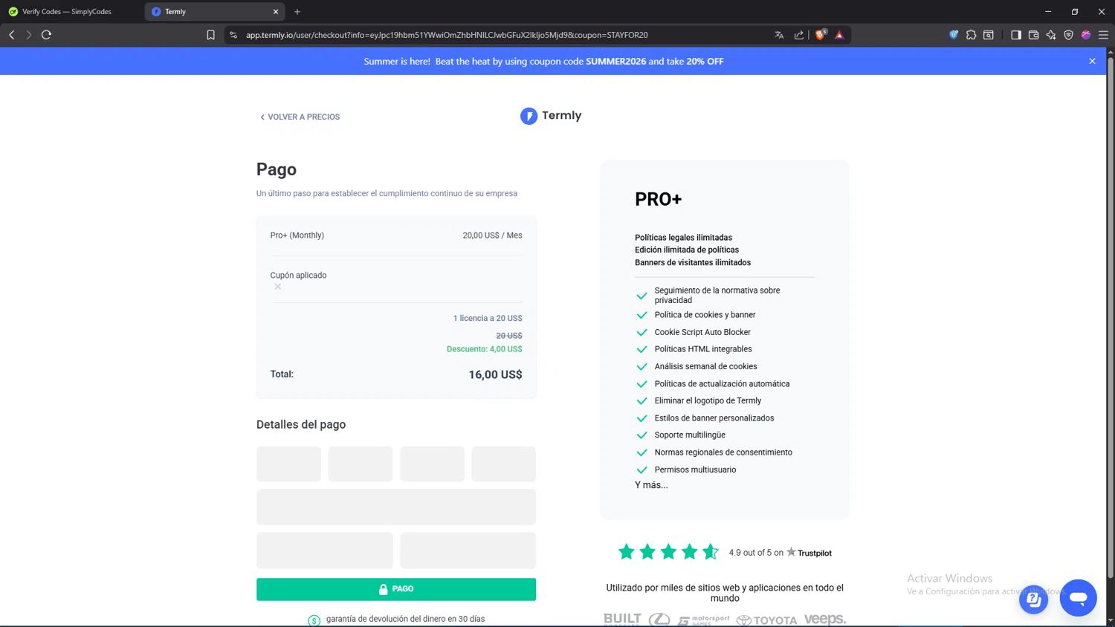
Task: Share this page via share icon
Action: pyautogui.click(x=799, y=35)
